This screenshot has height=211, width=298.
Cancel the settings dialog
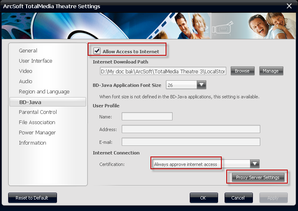click(x=239, y=198)
